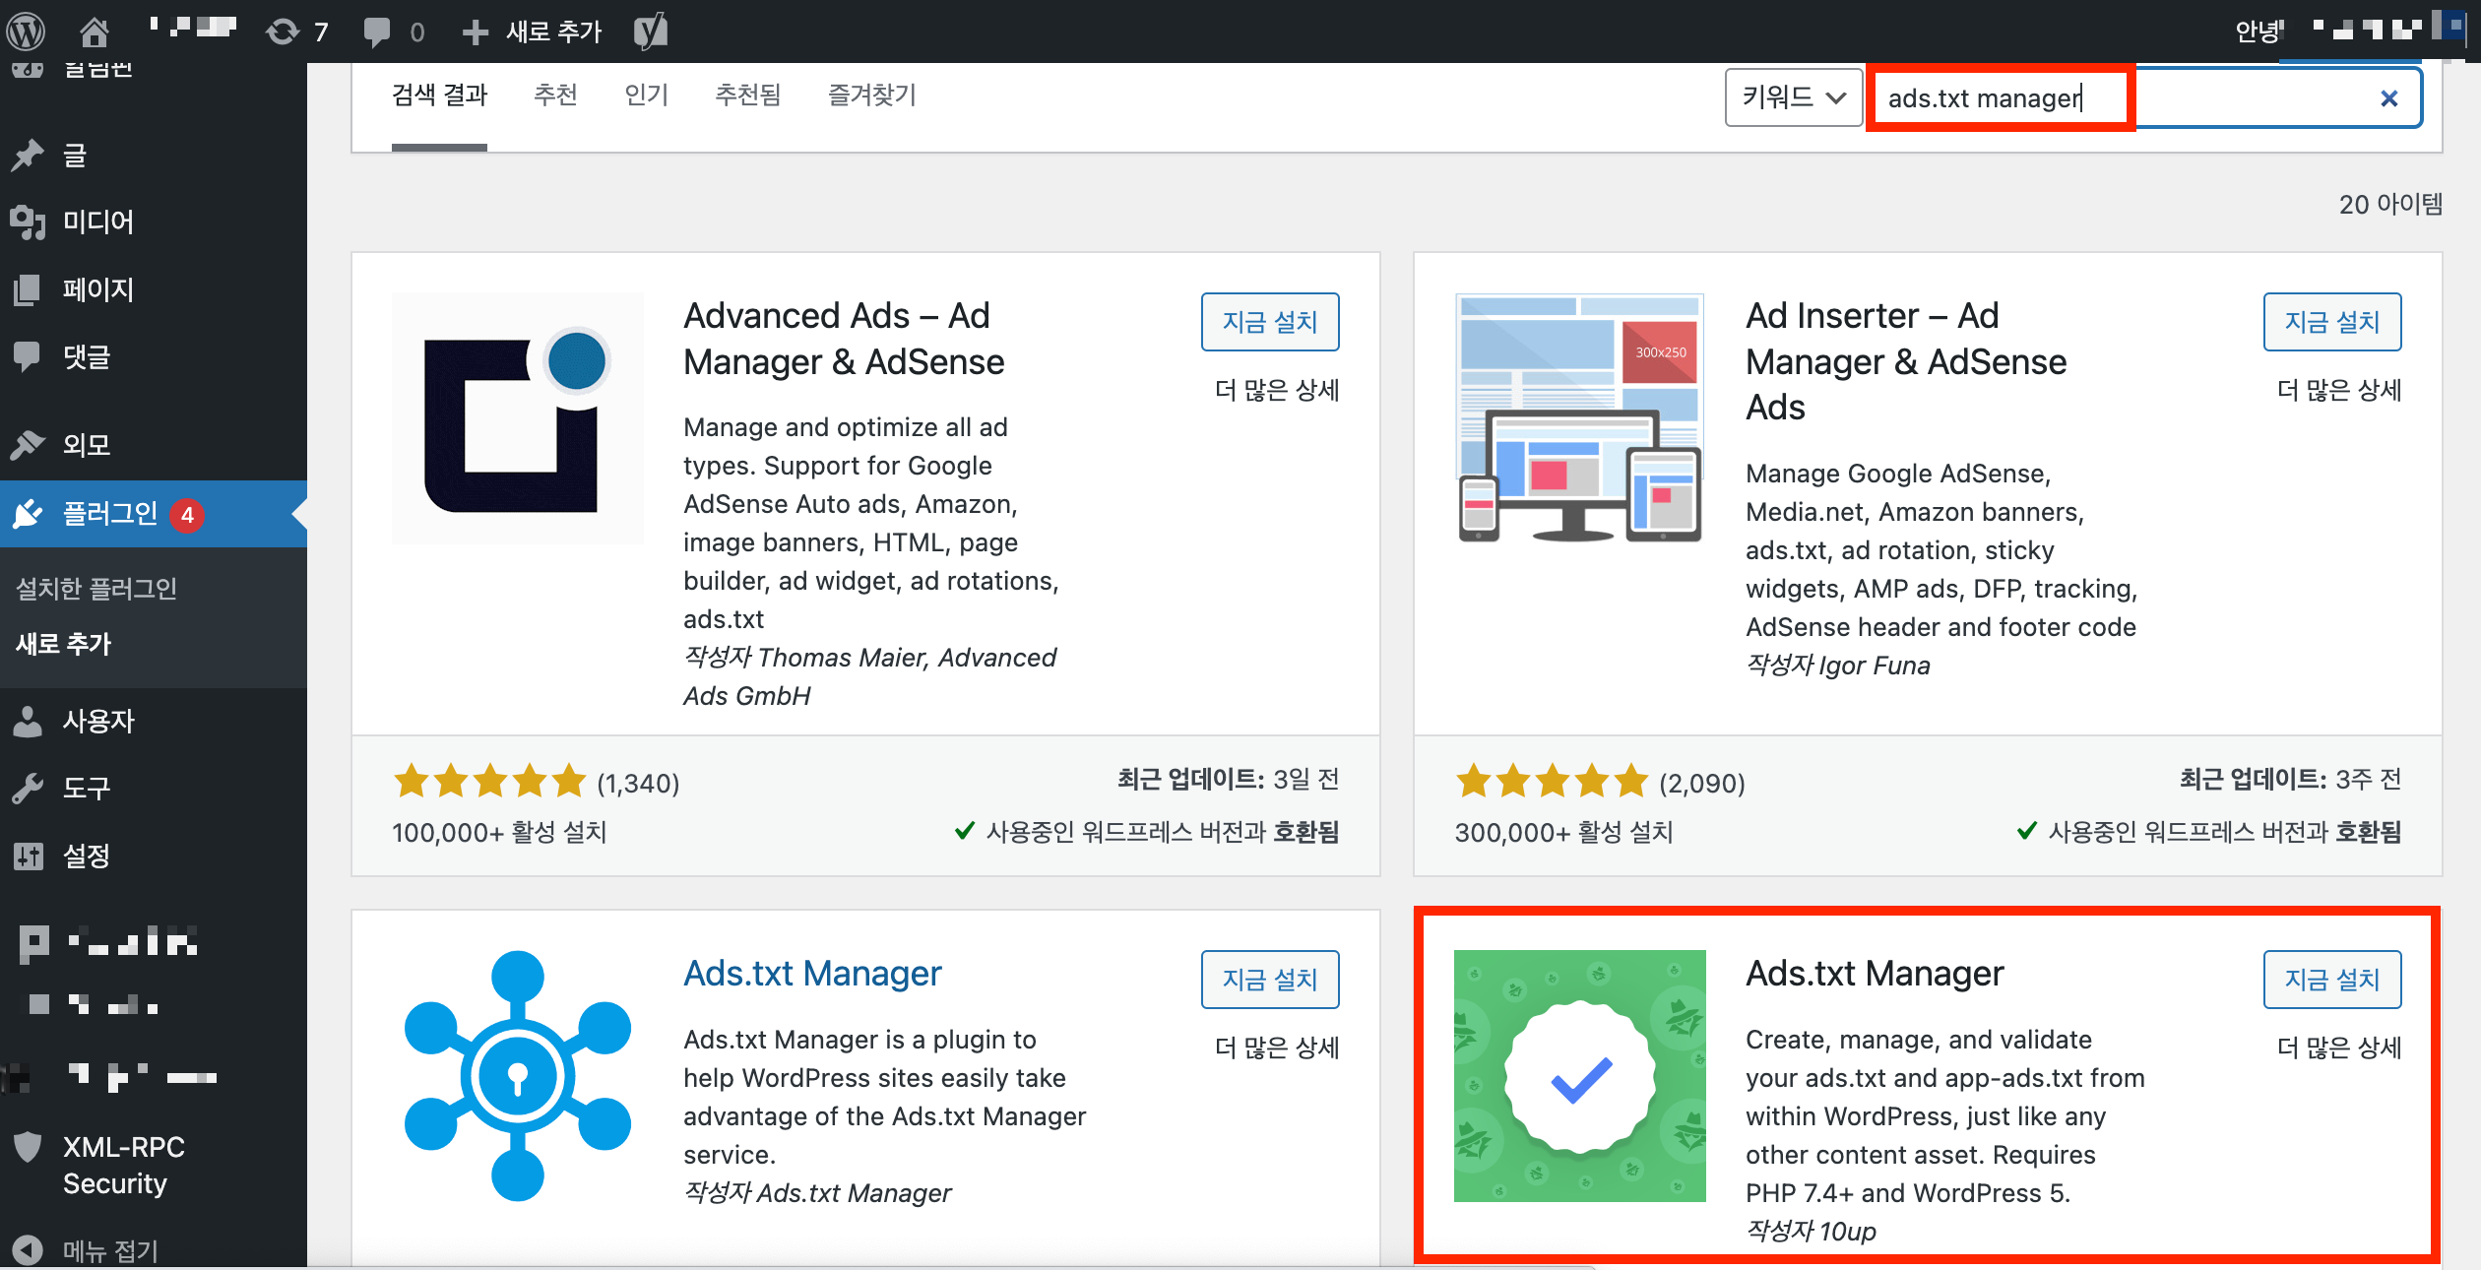Switch to the 즐겨찾기 tab
The image size is (2481, 1270).
tap(871, 95)
